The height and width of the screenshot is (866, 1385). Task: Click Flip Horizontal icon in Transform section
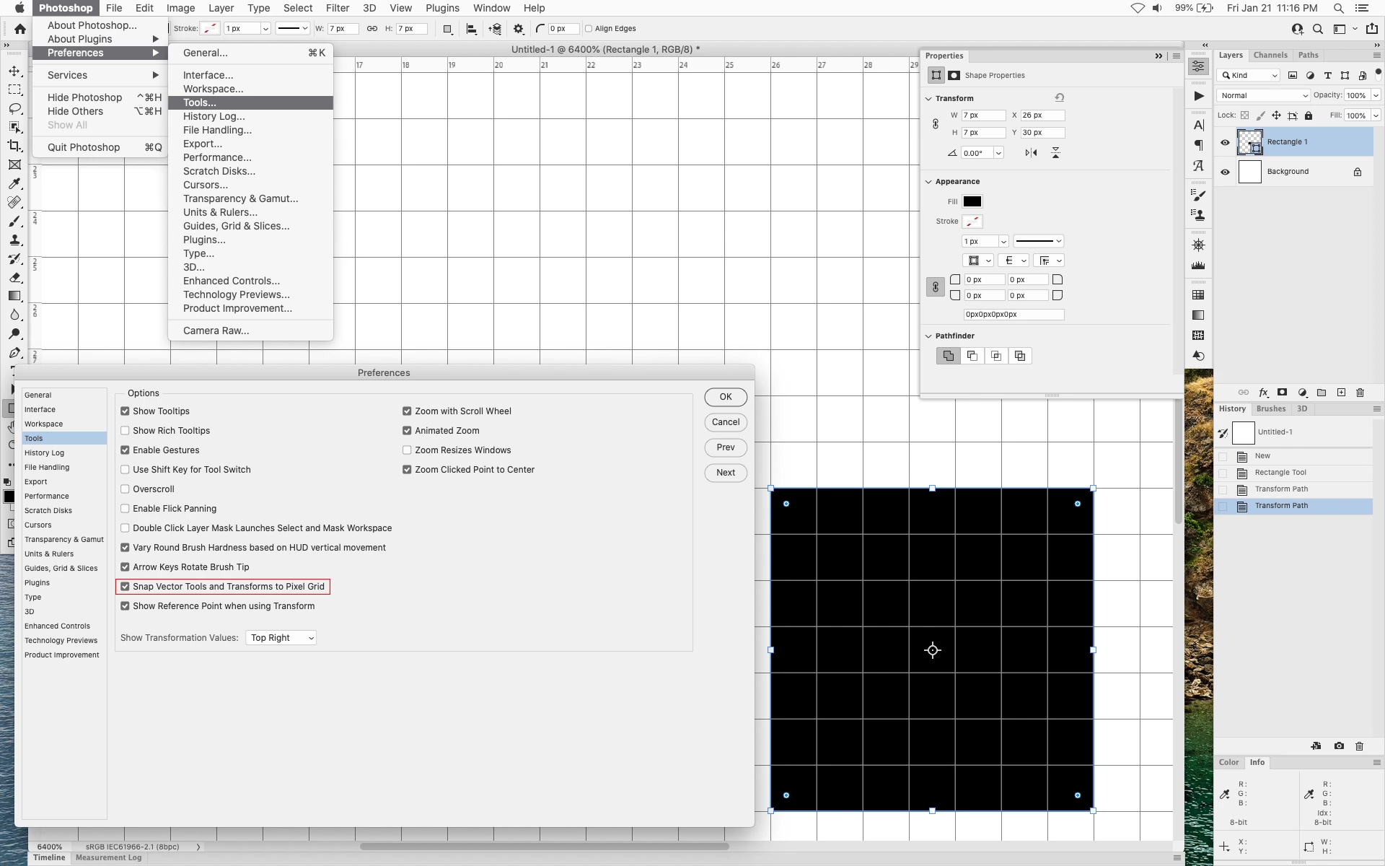pos(1031,153)
